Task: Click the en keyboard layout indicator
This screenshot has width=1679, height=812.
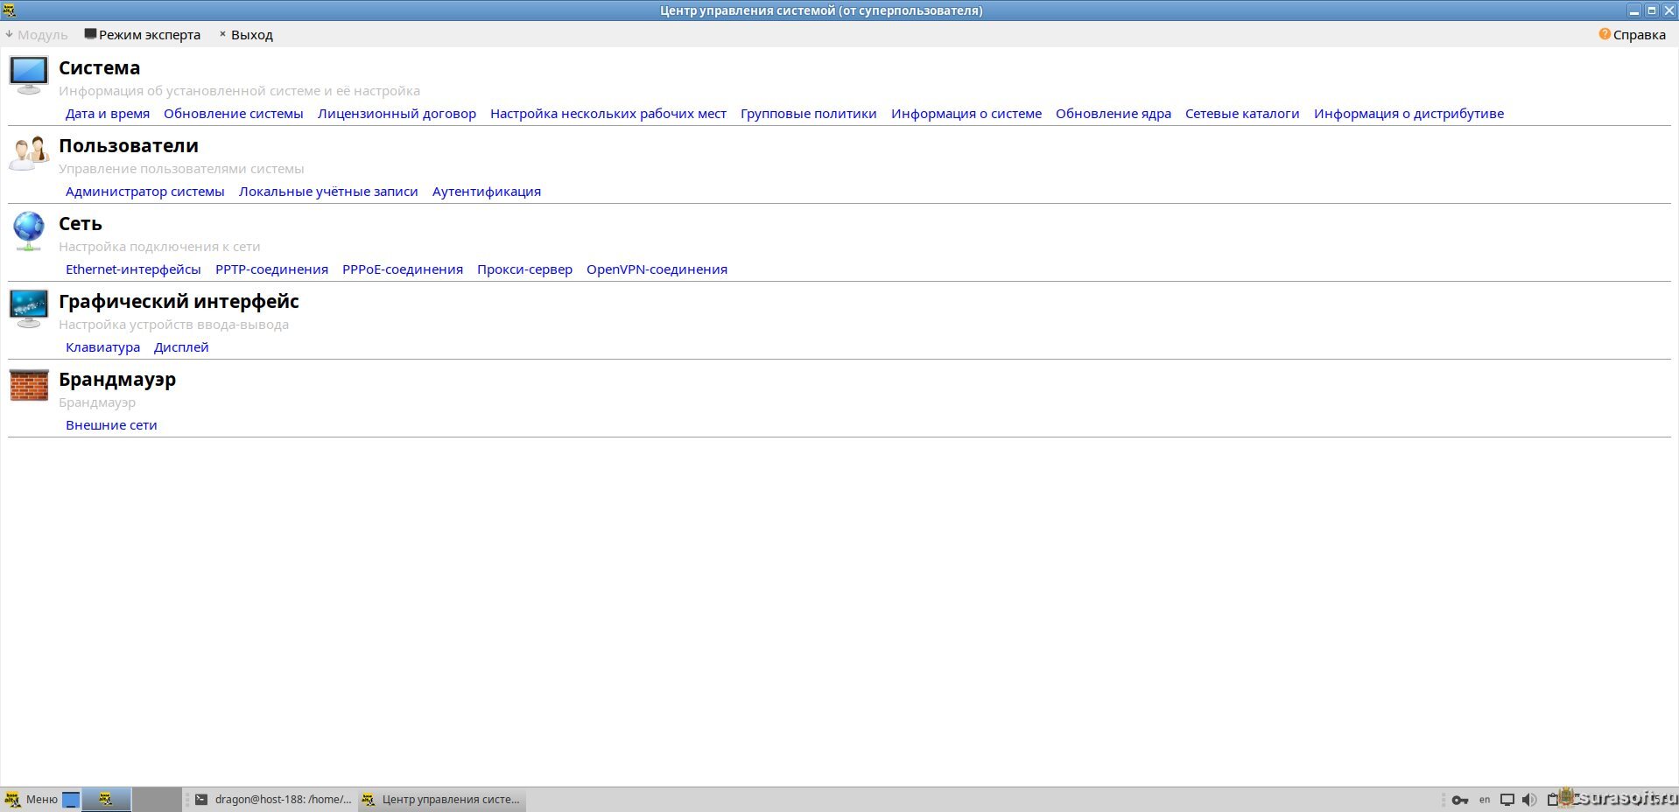Action: 1485,800
